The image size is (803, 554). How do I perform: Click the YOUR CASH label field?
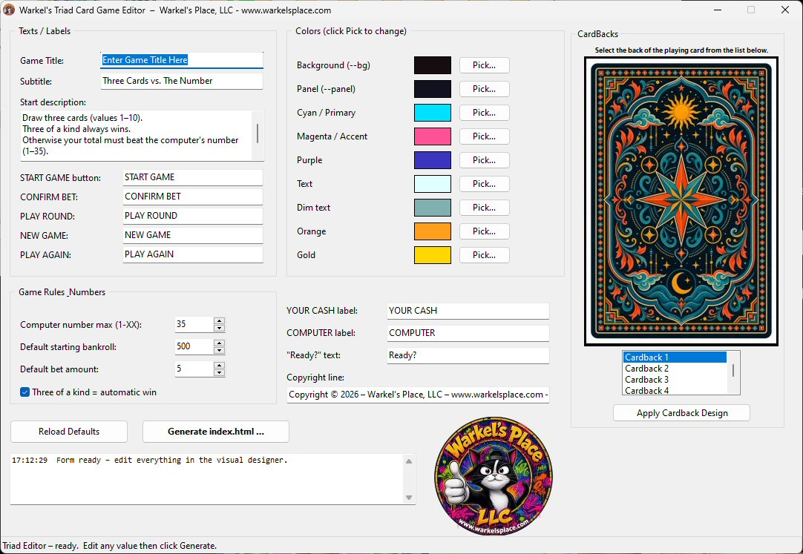click(x=468, y=311)
